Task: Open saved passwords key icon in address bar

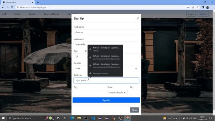Action: click(x=188, y=7)
